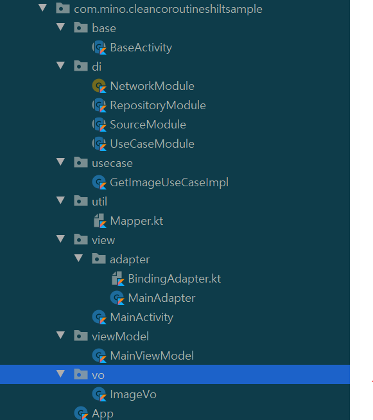Viewport: 373px width, 420px height.
Task: Collapse the view folder arrow
Action: [61, 239]
